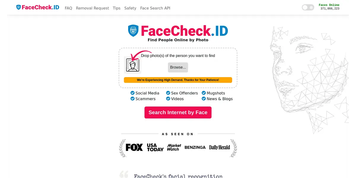The width and height of the screenshot is (356, 178).
Task: Toggle the Mugshots checkbox
Action: click(x=204, y=93)
